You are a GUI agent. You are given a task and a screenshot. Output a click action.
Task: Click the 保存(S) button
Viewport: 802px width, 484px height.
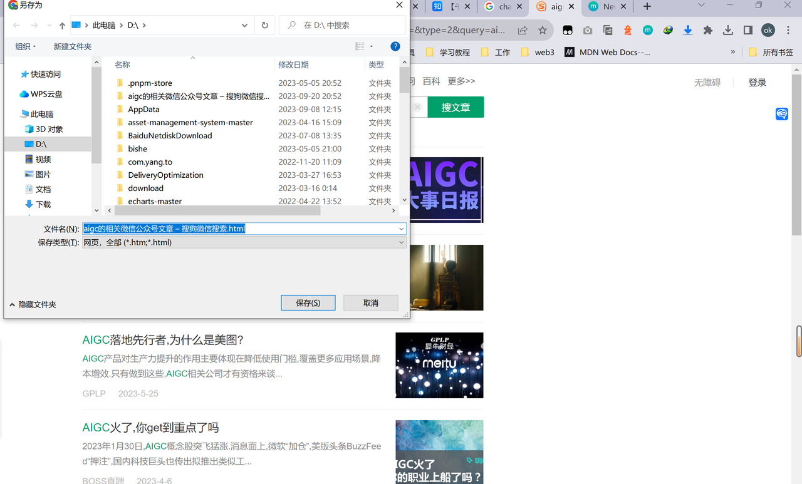click(308, 302)
